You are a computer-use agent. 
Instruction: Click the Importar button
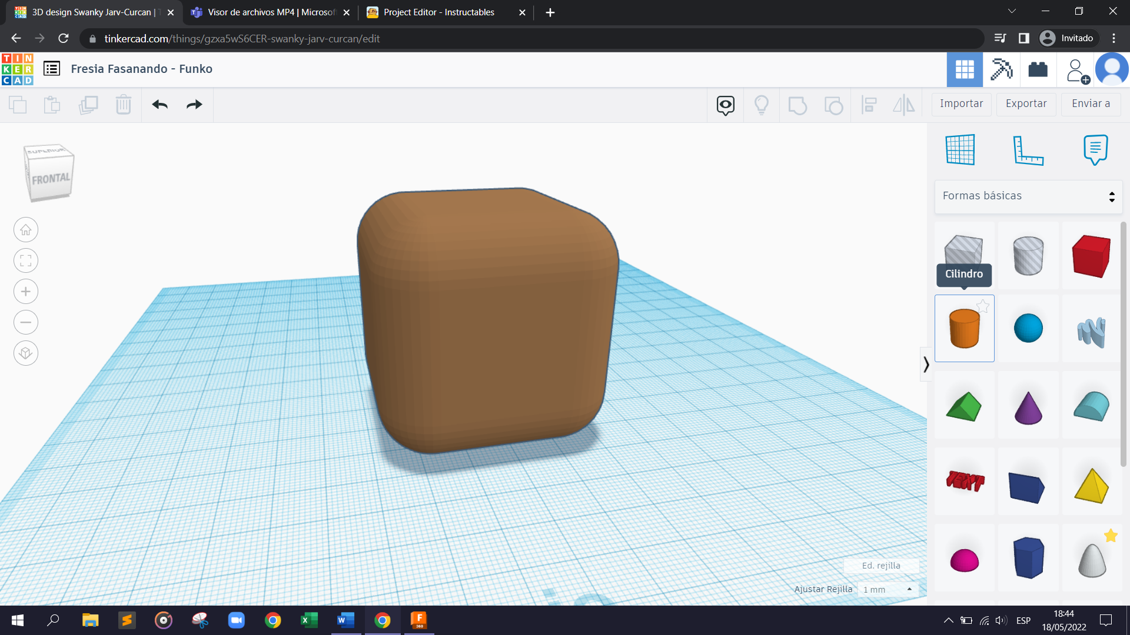961,104
